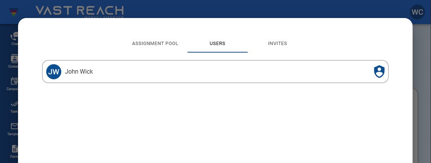Open the WC profile avatar menu
431x163 pixels.
click(417, 12)
